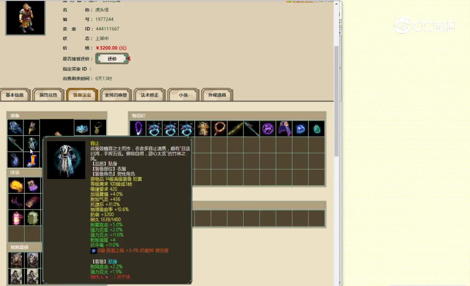This screenshot has width=470, height=286.
Task: Click the 法宝 panel header
Action: coord(25,172)
